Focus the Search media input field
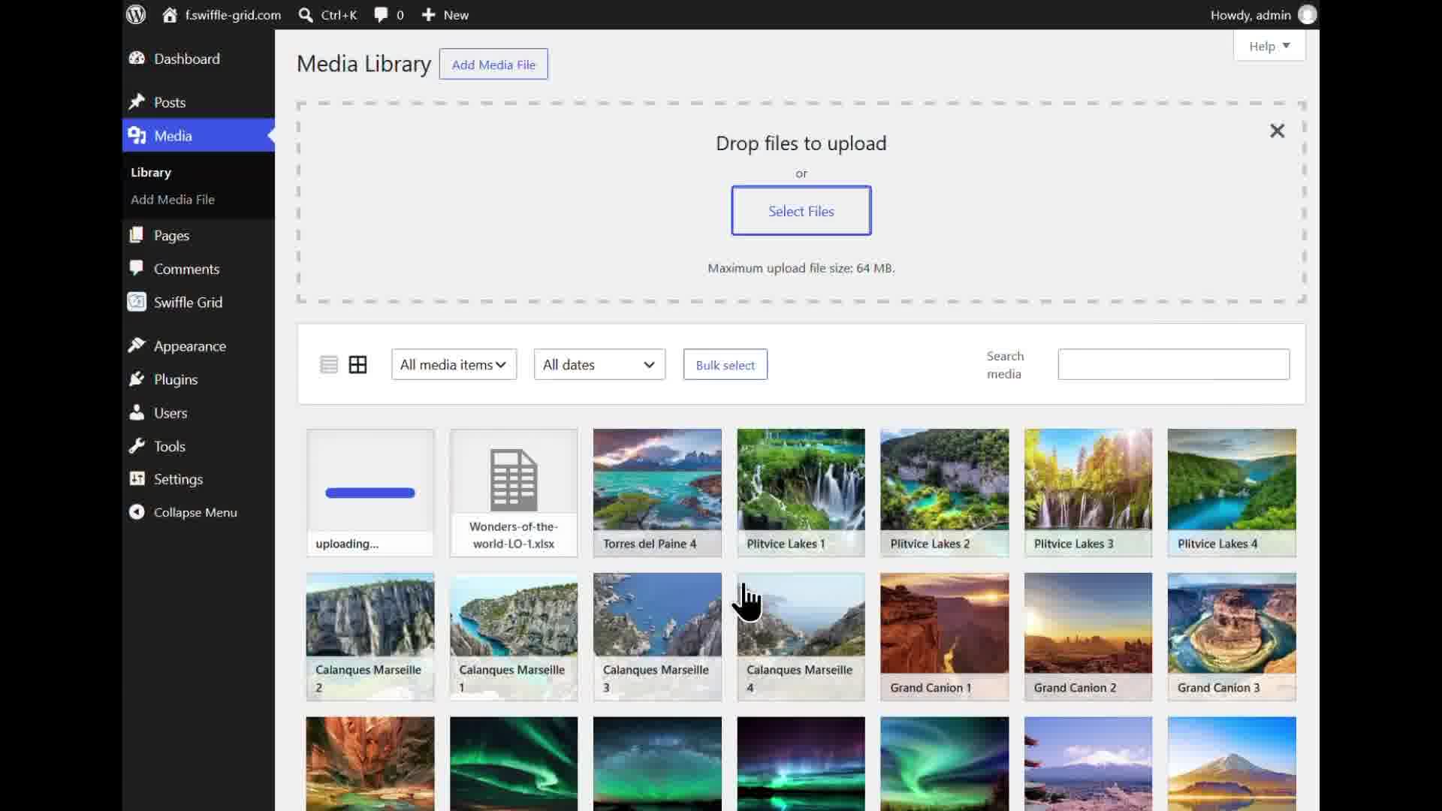 (1174, 364)
